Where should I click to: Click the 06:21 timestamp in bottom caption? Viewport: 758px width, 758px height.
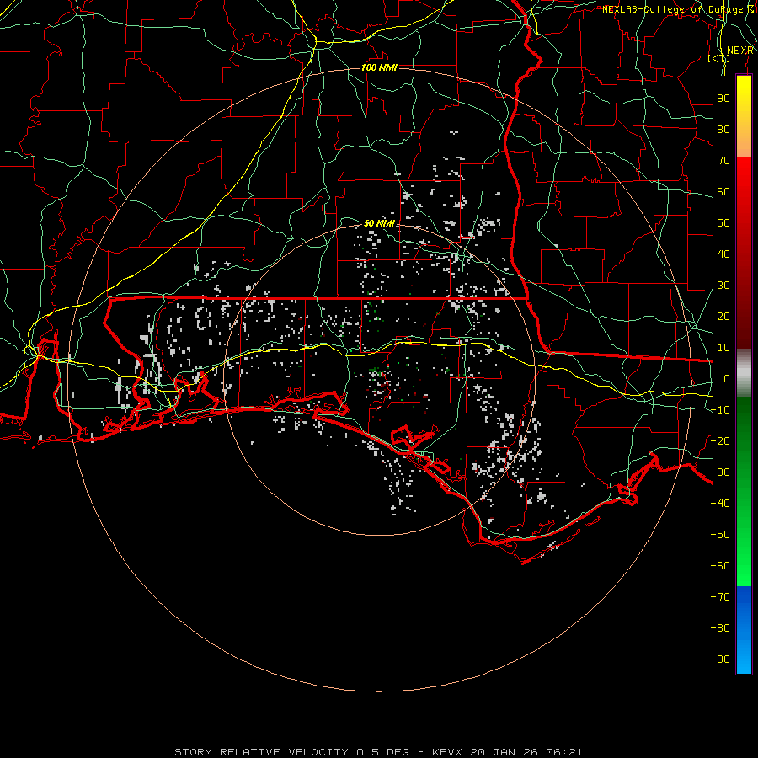pyautogui.click(x=566, y=751)
